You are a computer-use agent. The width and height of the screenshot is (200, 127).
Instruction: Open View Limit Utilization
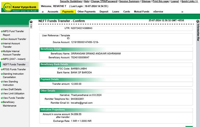(14, 94)
